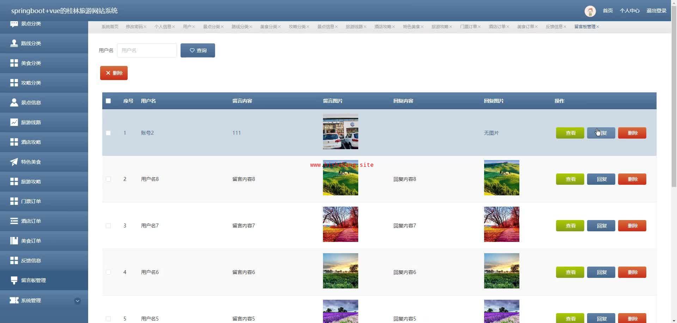677x323 pixels.
Task: Click the 查询 search button
Action: click(197, 50)
